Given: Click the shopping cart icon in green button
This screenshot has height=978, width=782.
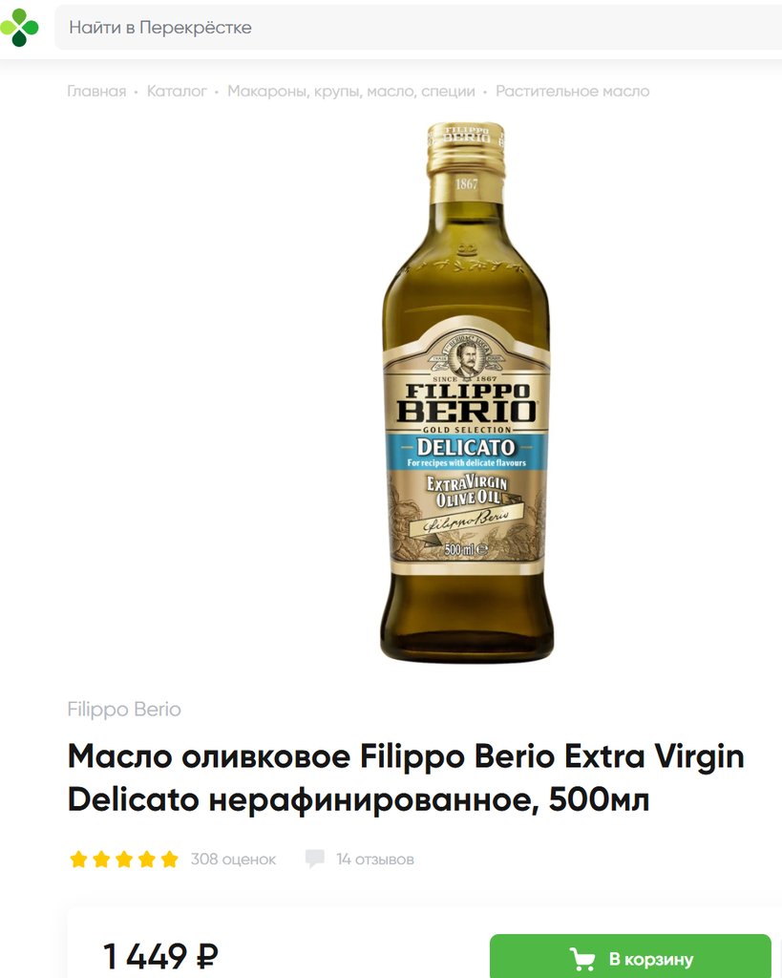Looking at the screenshot, I should click(x=581, y=959).
